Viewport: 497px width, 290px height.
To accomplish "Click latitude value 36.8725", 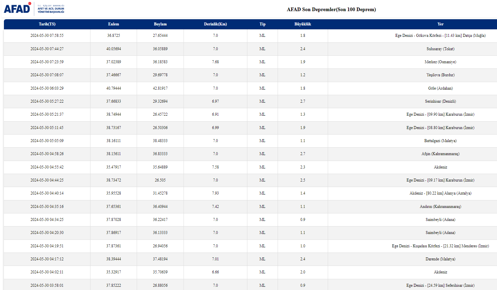I will coord(114,36).
